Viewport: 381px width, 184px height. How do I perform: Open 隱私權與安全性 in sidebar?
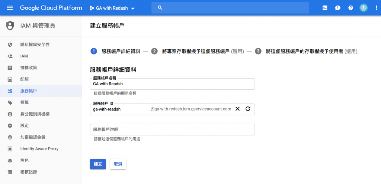tap(41, 45)
